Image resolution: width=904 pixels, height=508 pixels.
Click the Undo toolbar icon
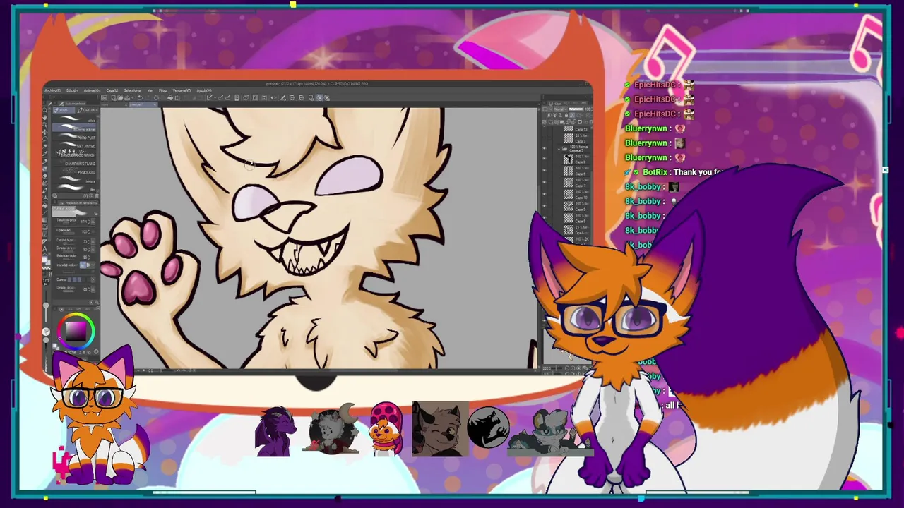pos(140,97)
